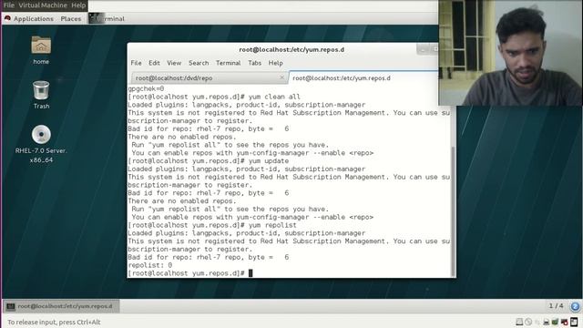
Task: Click the Terminal item in top panel
Action: pos(107,18)
